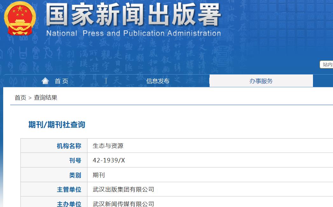
Task: Select the highlighted 办事服务 tab
Action: [261, 81]
